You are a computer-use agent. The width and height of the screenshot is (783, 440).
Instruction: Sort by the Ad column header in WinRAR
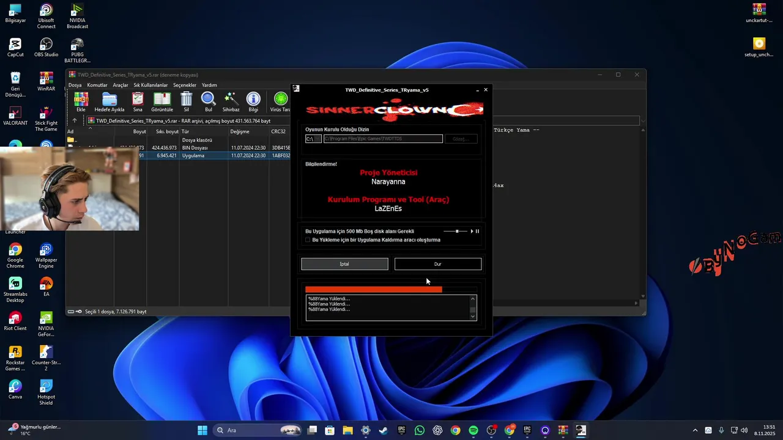coord(90,131)
